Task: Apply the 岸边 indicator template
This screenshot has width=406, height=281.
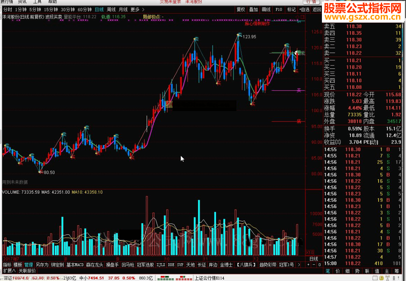Action: [x=213, y=265]
